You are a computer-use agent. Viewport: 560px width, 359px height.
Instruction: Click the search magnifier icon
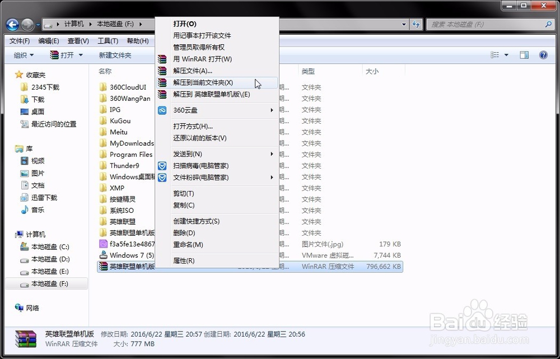(x=548, y=24)
